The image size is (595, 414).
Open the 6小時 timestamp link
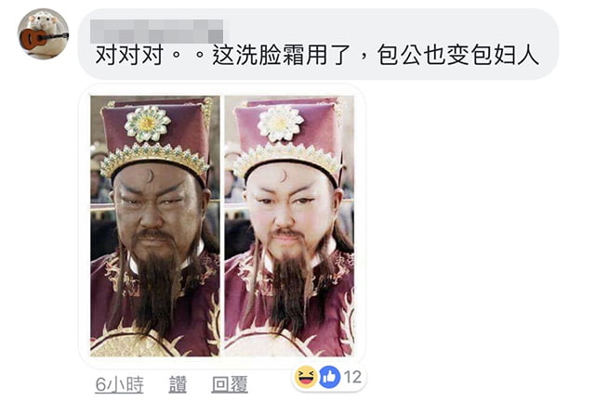[x=119, y=384]
